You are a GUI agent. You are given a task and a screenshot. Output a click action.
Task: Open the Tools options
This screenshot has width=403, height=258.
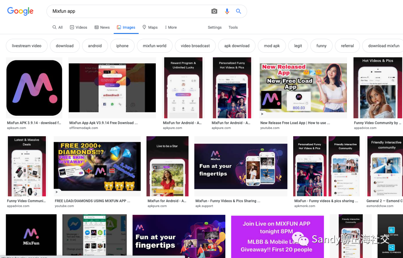click(x=233, y=27)
